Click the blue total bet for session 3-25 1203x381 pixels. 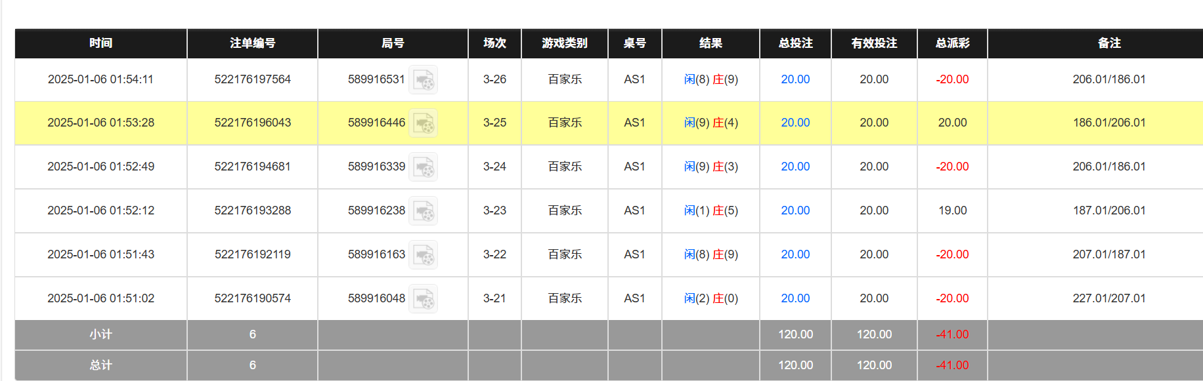click(x=795, y=123)
